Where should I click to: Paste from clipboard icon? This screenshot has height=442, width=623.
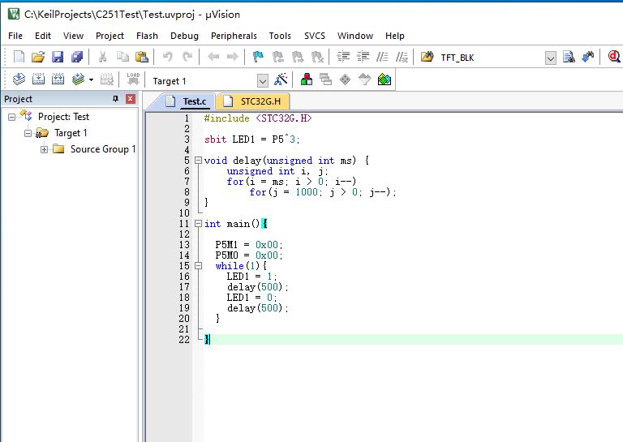(x=142, y=58)
